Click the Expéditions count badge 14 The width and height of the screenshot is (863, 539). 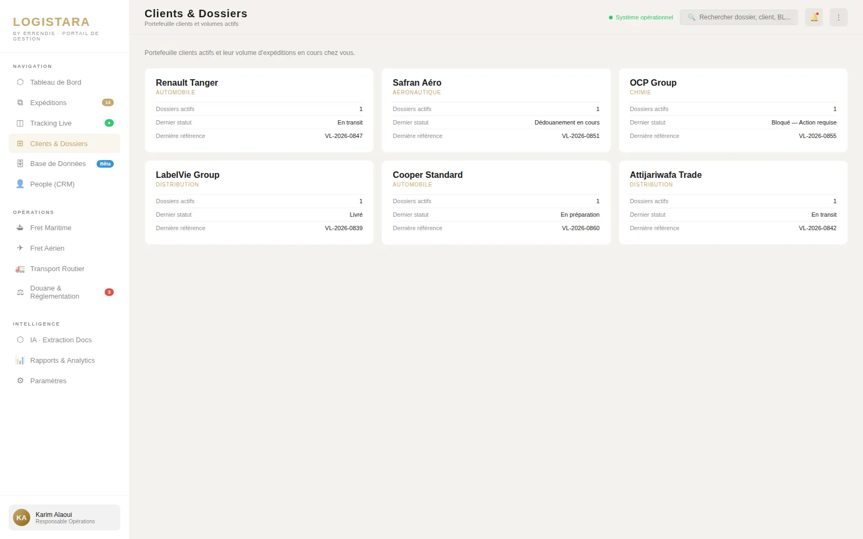(x=108, y=103)
